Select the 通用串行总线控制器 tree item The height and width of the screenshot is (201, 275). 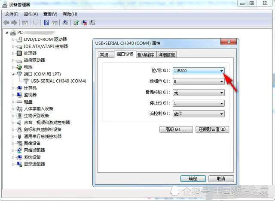(43, 136)
